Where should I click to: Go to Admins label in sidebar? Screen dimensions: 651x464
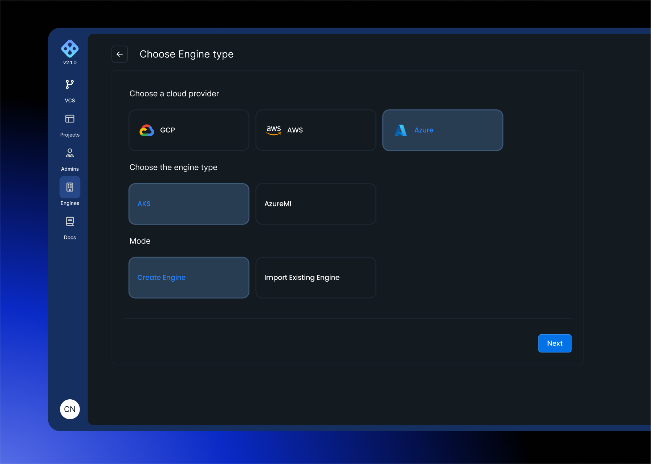click(70, 169)
